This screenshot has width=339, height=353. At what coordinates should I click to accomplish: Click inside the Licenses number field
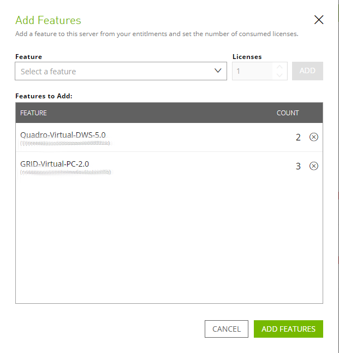click(252, 71)
